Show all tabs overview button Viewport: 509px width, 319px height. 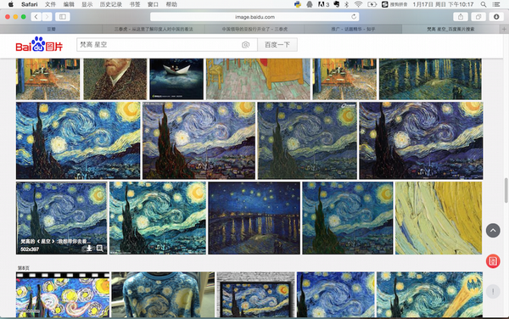(478, 17)
